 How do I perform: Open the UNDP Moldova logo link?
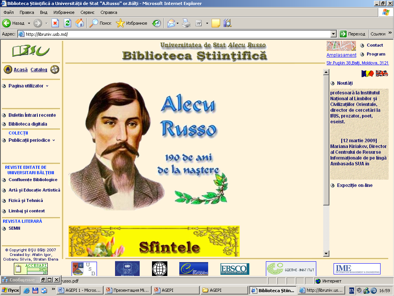pyautogui.click(x=127, y=269)
